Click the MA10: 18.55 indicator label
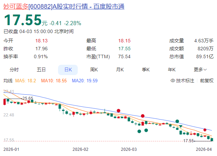The height and width of the screenshot is (156, 217). pos(54,81)
